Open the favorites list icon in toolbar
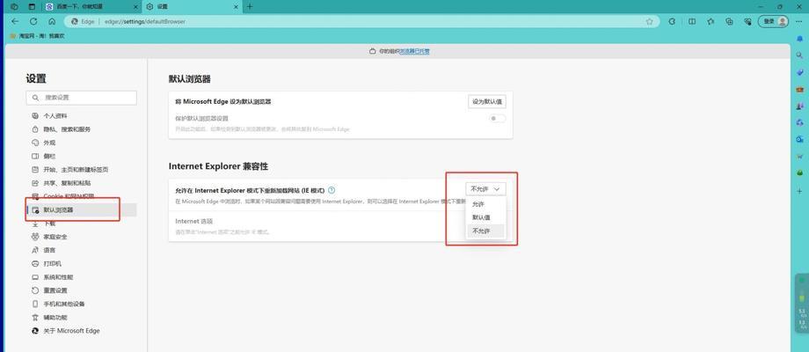809x352 pixels. [711, 22]
